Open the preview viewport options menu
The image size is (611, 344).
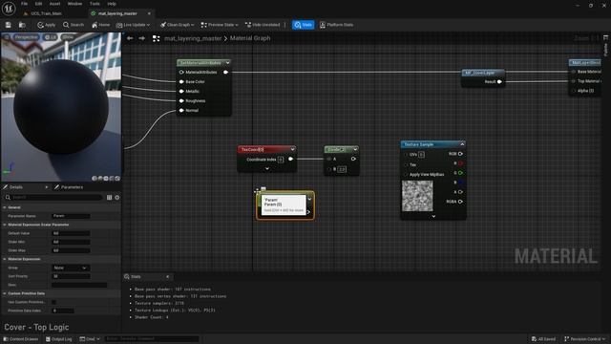[7, 37]
